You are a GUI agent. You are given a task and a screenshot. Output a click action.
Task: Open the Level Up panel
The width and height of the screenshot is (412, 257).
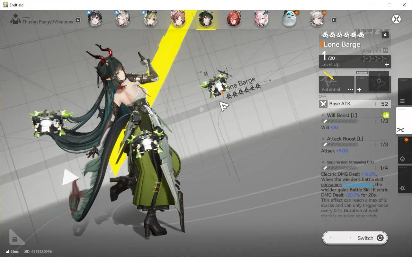pos(355,61)
